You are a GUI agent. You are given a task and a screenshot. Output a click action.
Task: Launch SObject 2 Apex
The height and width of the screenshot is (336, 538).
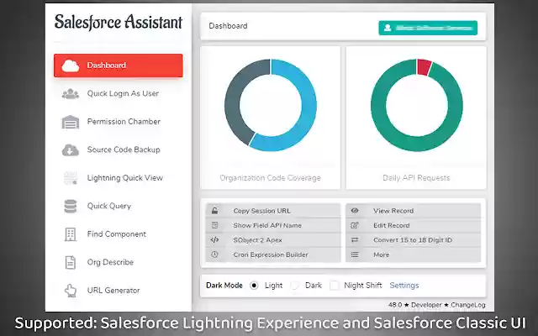[x=273, y=240]
